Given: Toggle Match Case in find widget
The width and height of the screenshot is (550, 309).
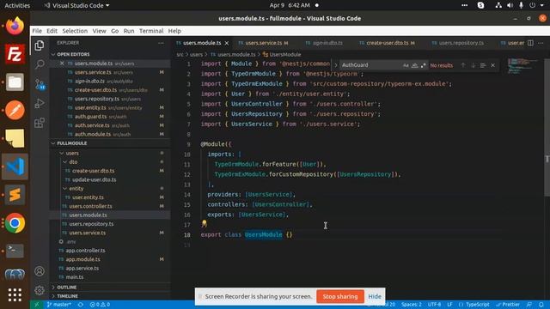Looking at the screenshot, I should [x=406, y=65].
